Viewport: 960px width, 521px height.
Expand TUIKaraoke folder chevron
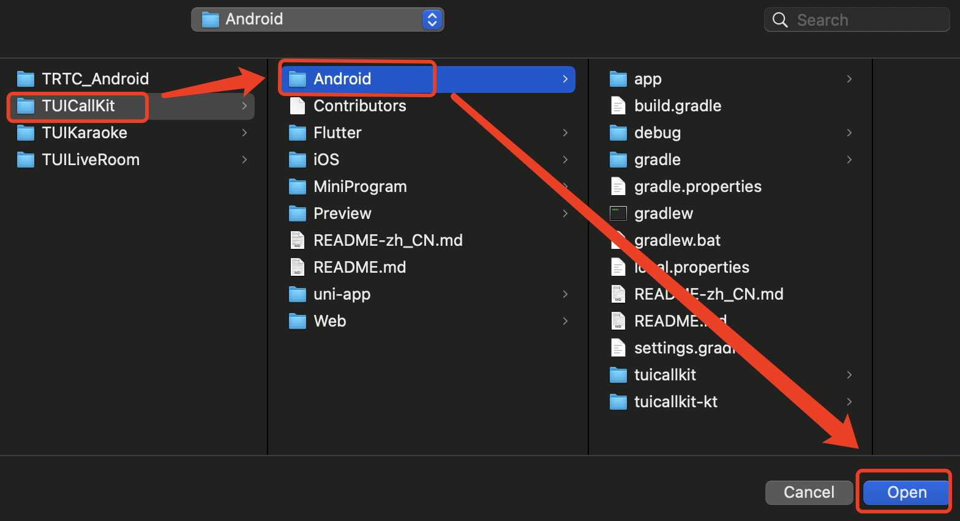pyautogui.click(x=244, y=133)
